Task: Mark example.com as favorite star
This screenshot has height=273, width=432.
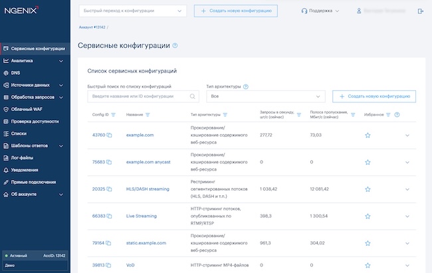Action: (x=368, y=136)
